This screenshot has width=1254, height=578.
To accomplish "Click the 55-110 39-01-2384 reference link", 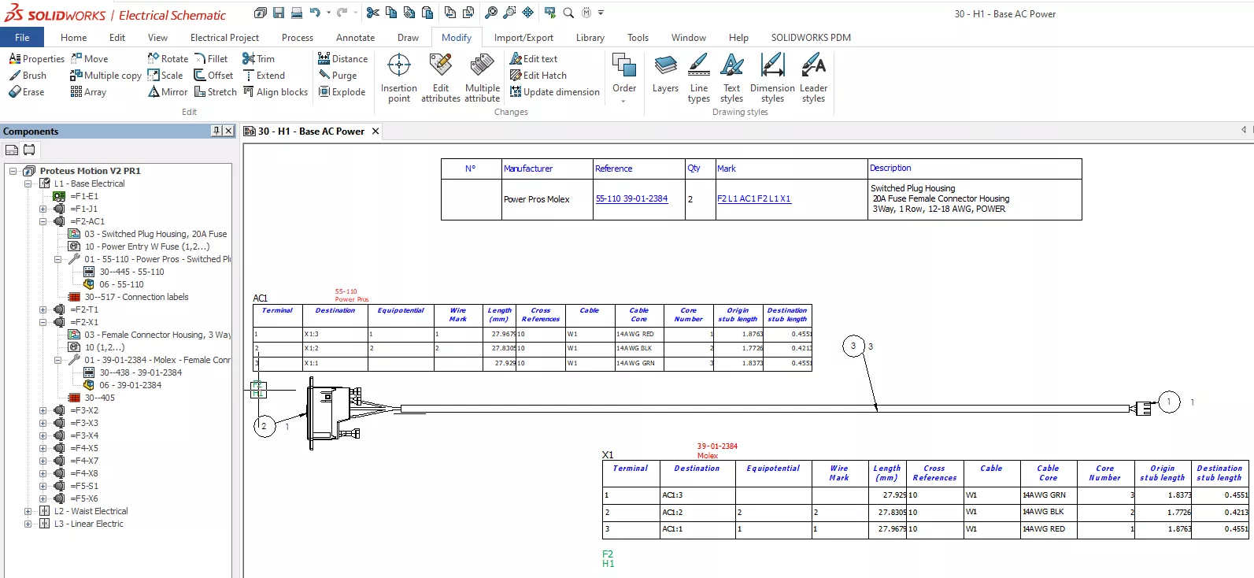I will [631, 198].
